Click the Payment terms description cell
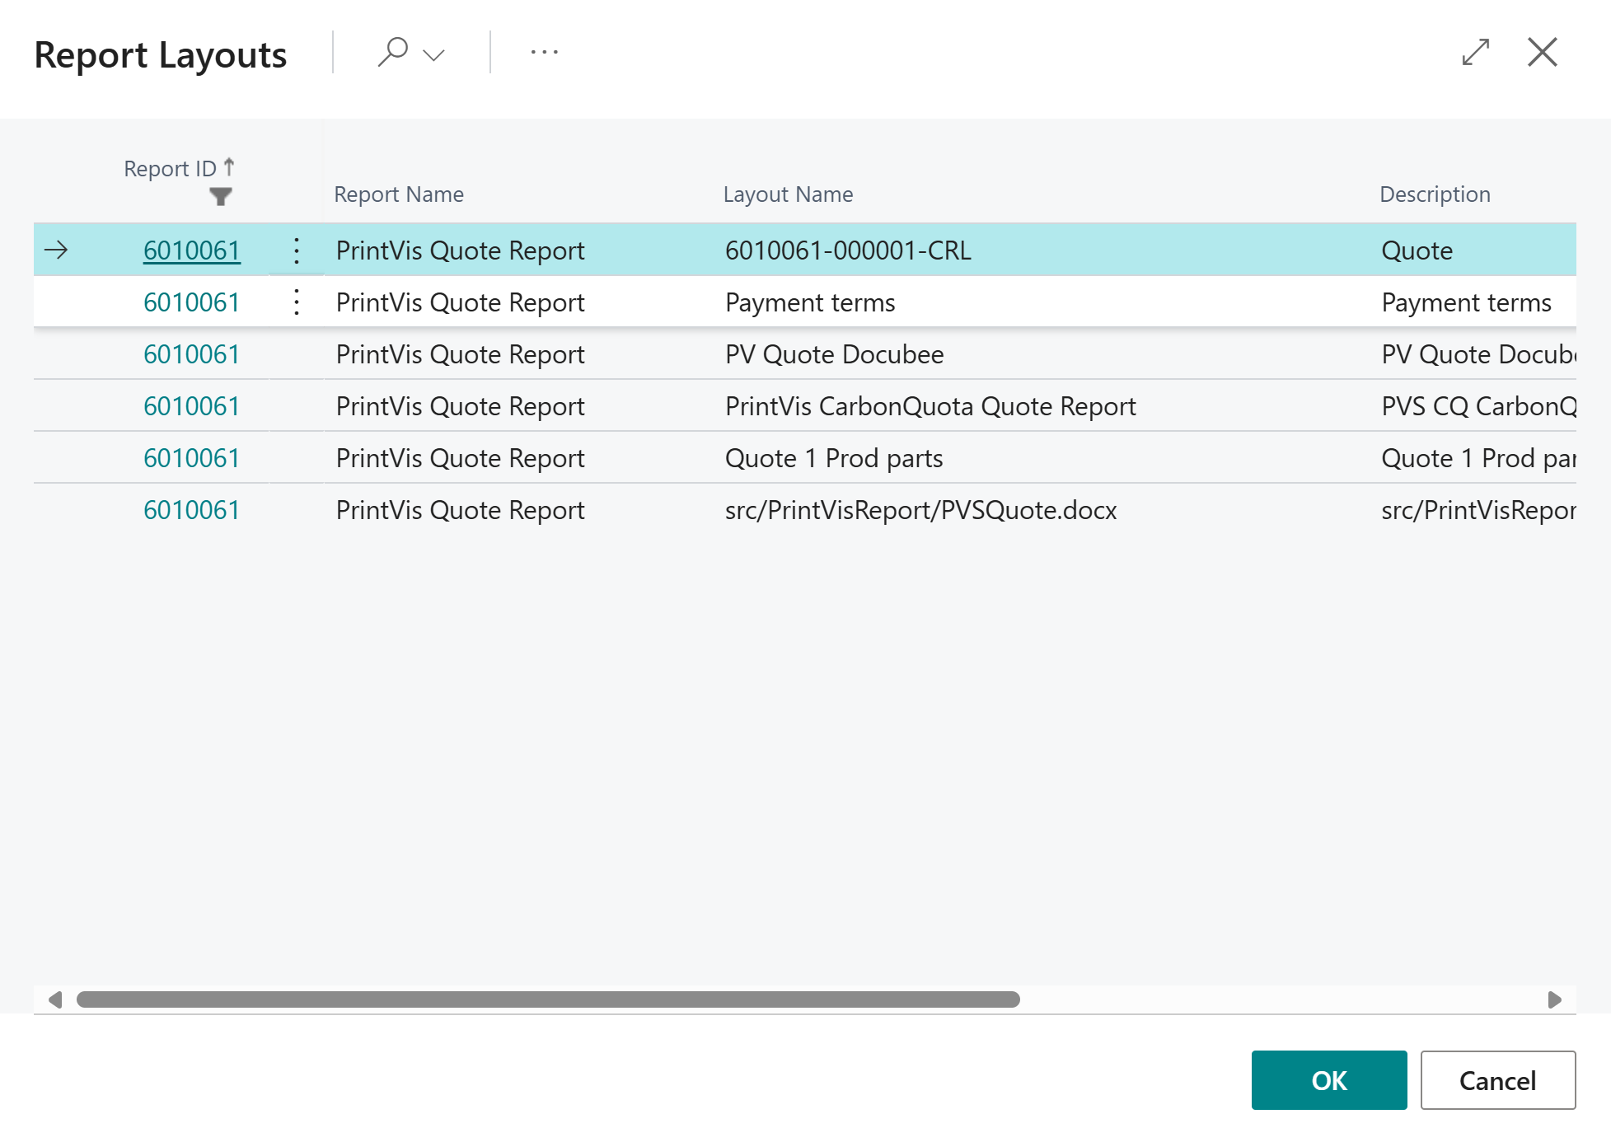 [x=1466, y=302]
